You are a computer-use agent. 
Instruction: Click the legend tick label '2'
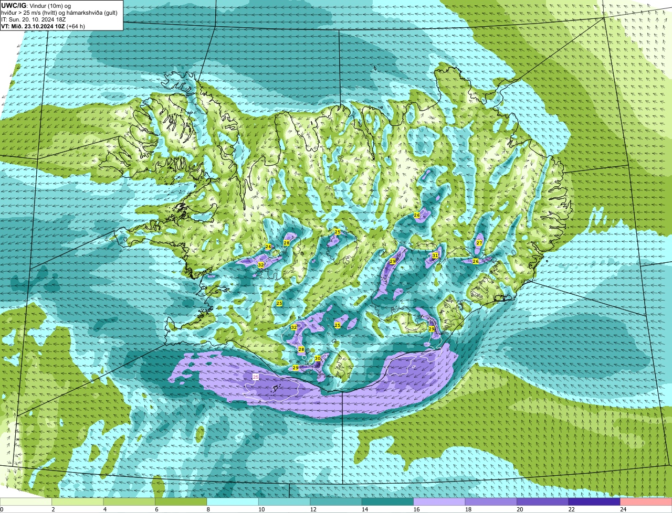click(x=53, y=509)
